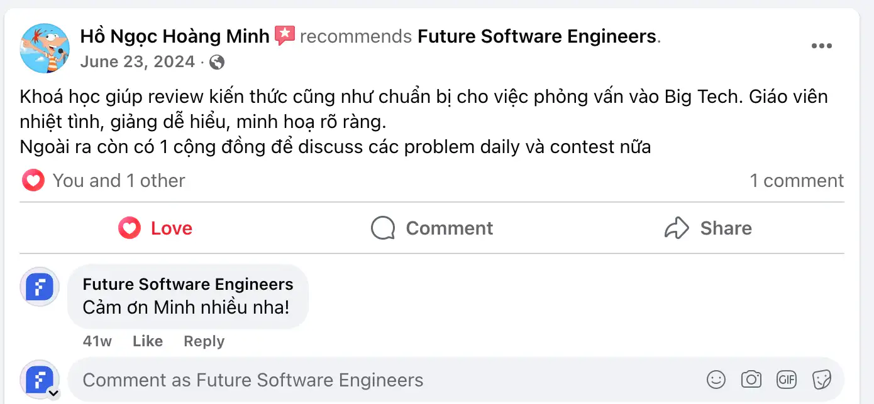Click the recommendation star badge icon

284,36
